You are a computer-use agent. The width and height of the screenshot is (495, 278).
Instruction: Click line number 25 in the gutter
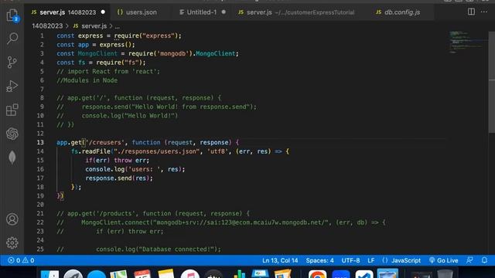pyautogui.click(x=40, y=249)
